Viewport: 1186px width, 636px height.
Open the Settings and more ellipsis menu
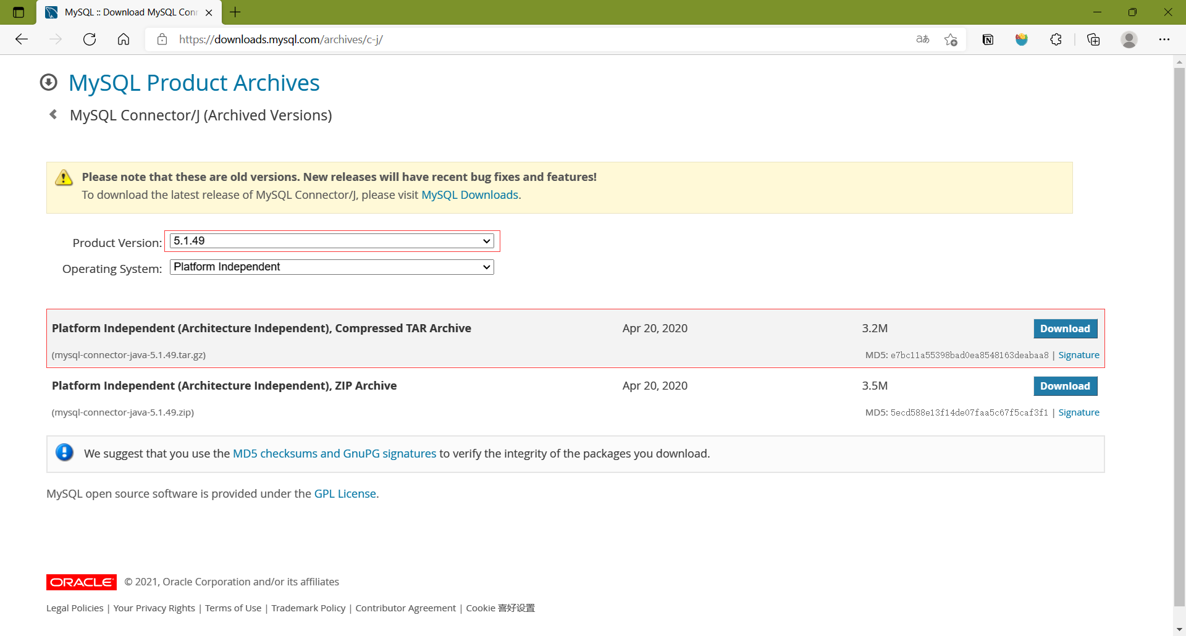(1164, 40)
